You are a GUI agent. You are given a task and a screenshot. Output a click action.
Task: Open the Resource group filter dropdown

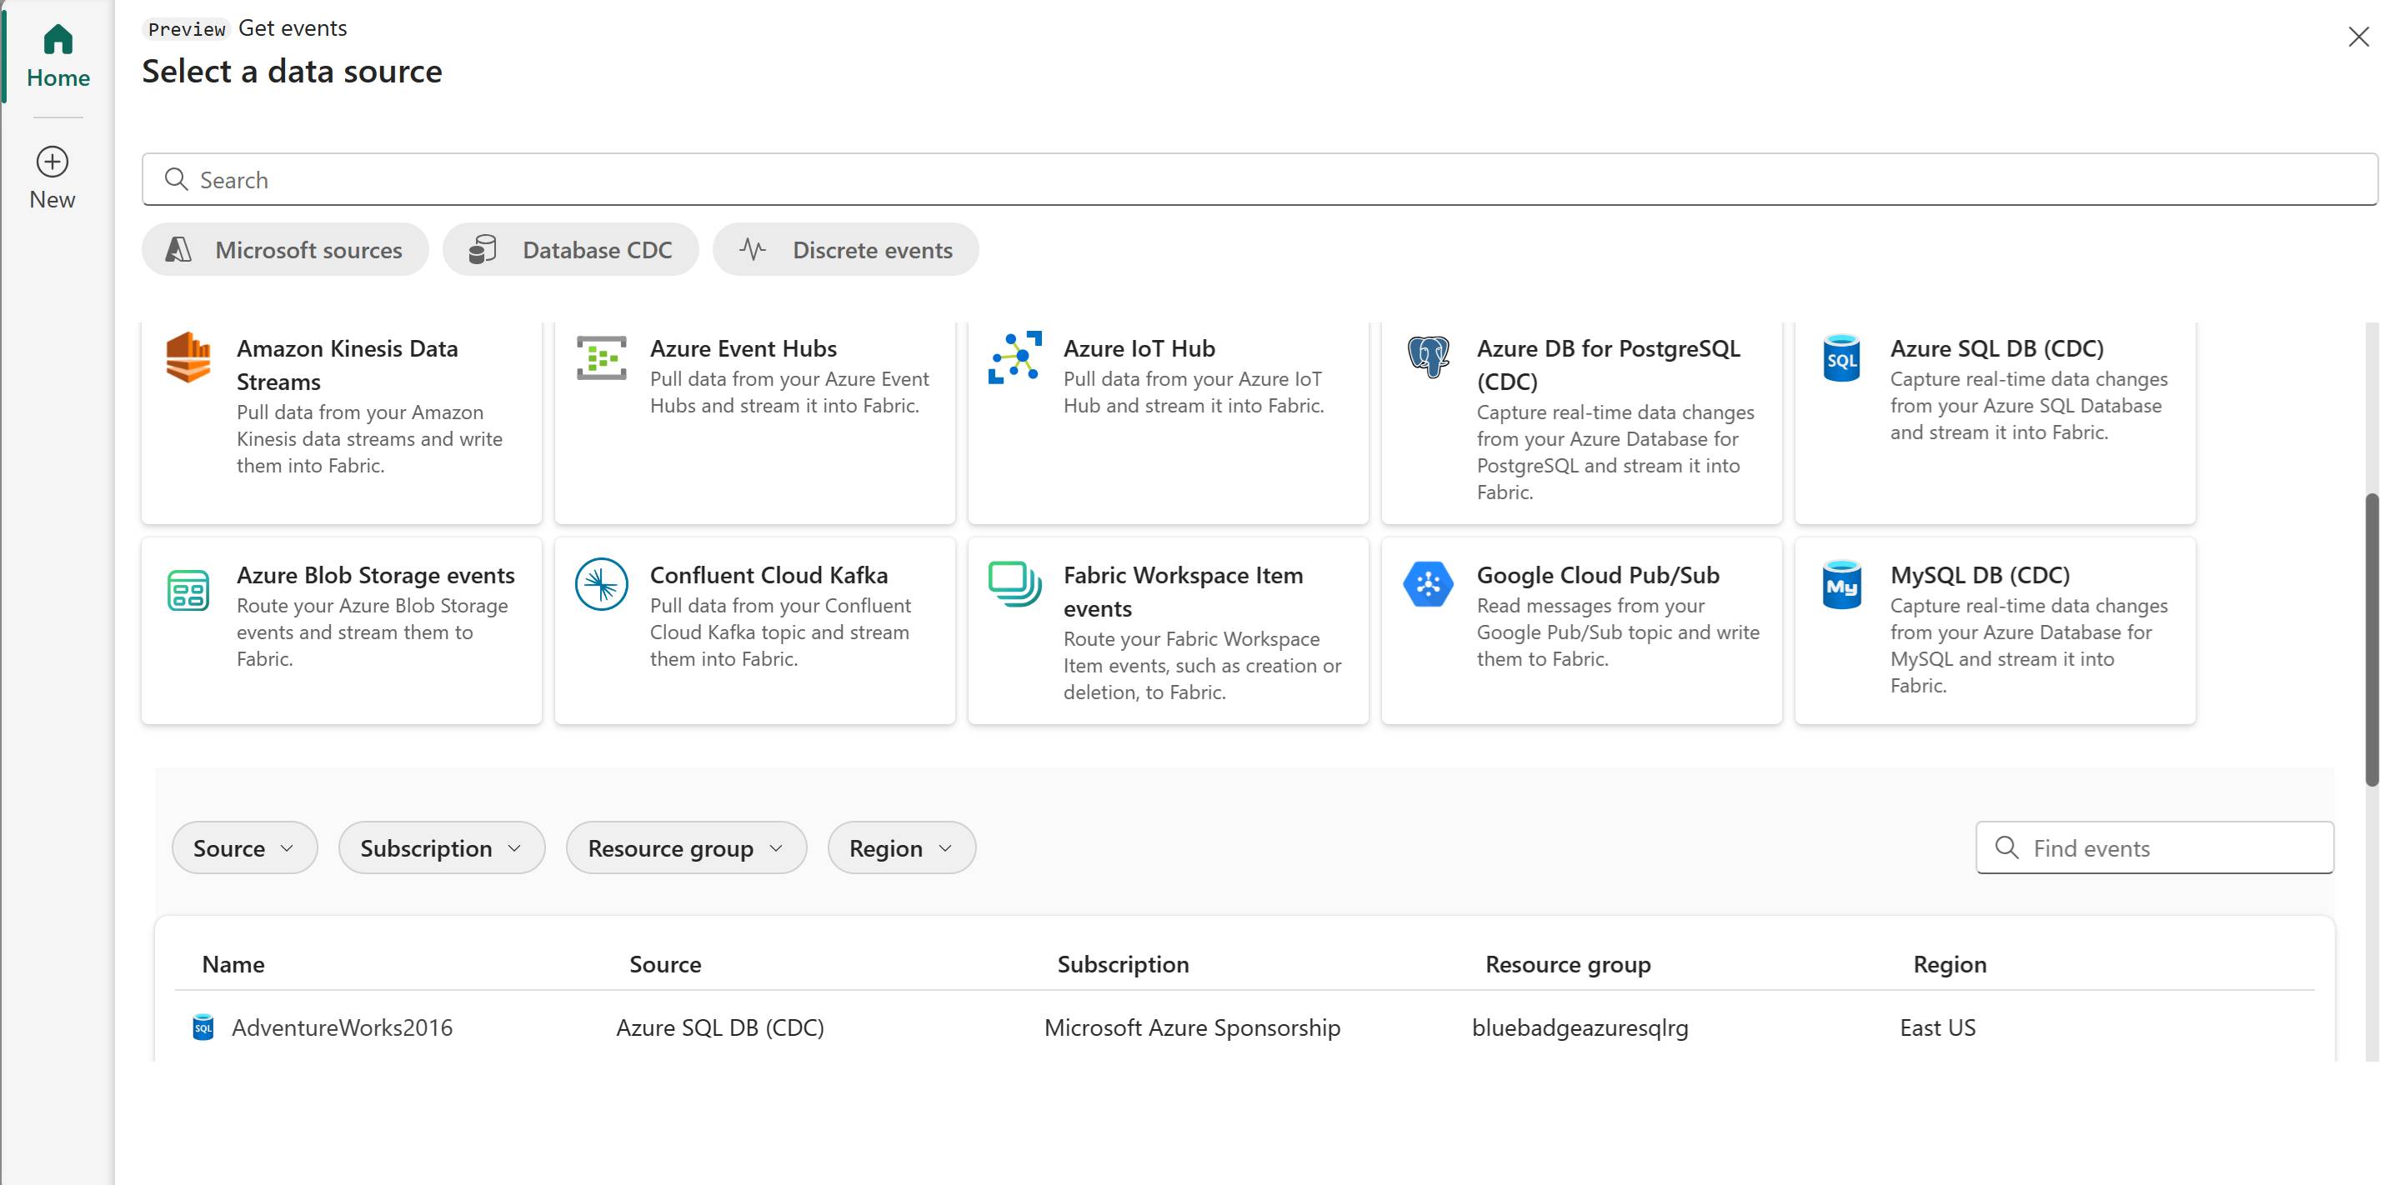click(686, 847)
